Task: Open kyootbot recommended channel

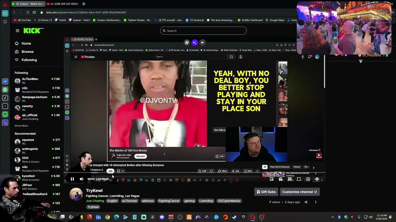Action: pos(37,178)
